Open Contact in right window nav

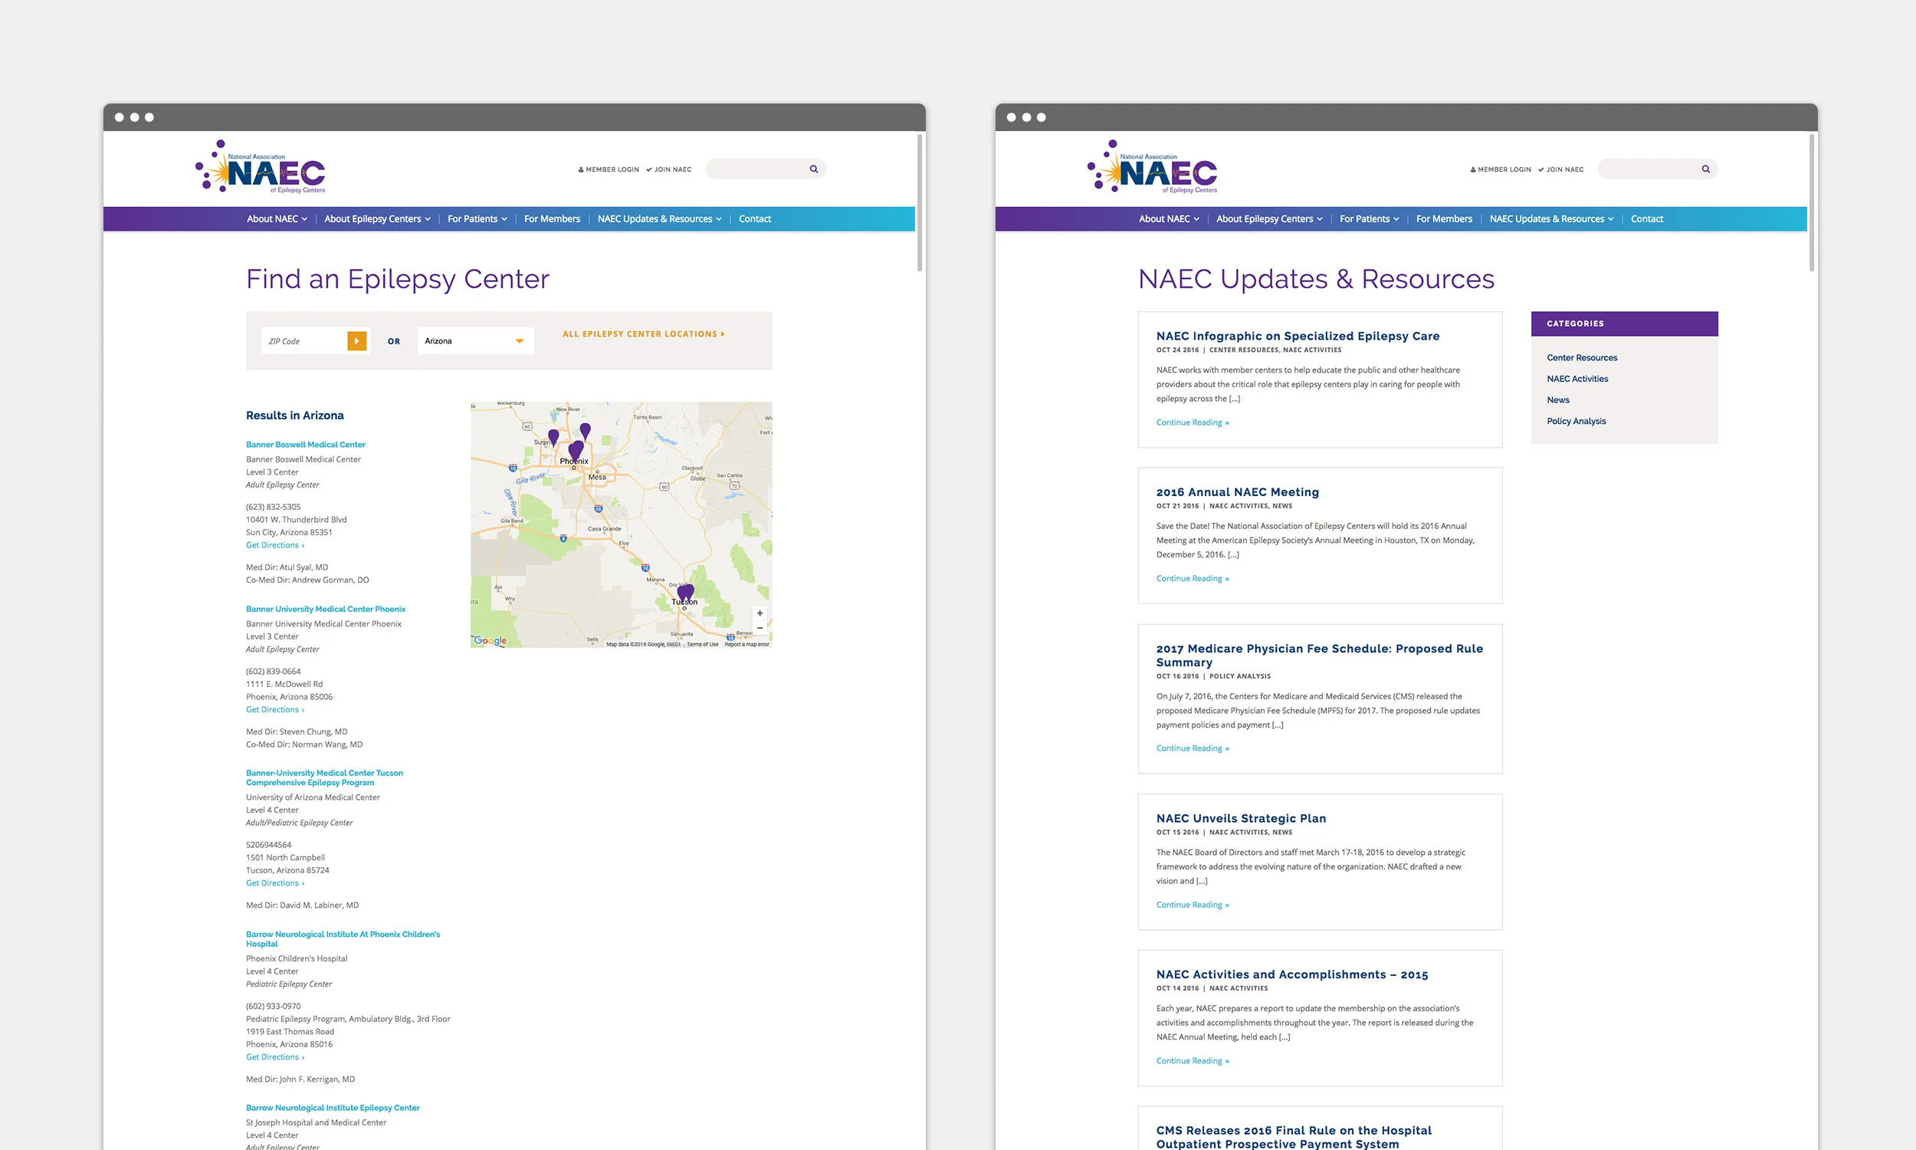1646,219
